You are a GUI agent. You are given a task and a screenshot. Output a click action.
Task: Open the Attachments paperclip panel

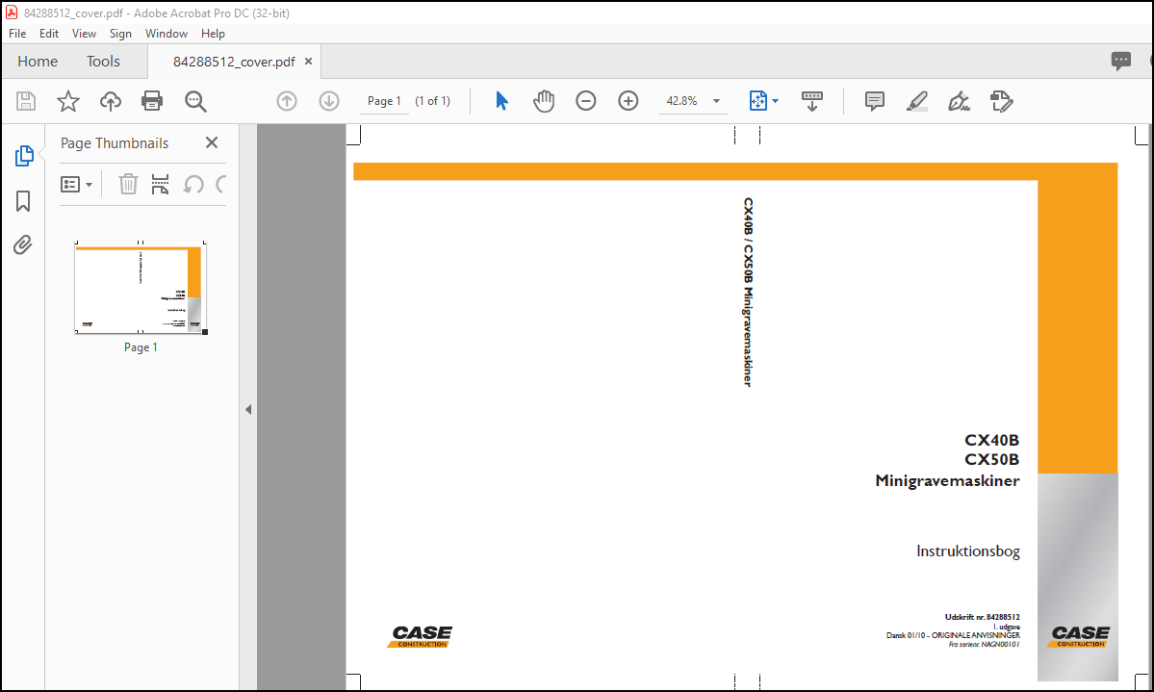[23, 244]
